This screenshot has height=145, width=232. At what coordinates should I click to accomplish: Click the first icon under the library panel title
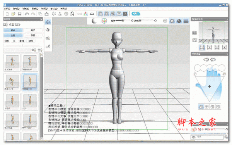tap(6, 24)
